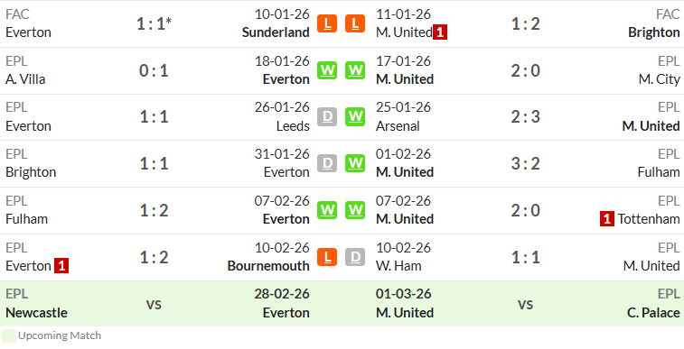This screenshot has width=684, height=349.
Task: Click the L badge beside Sunderland
Action: (327, 23)
